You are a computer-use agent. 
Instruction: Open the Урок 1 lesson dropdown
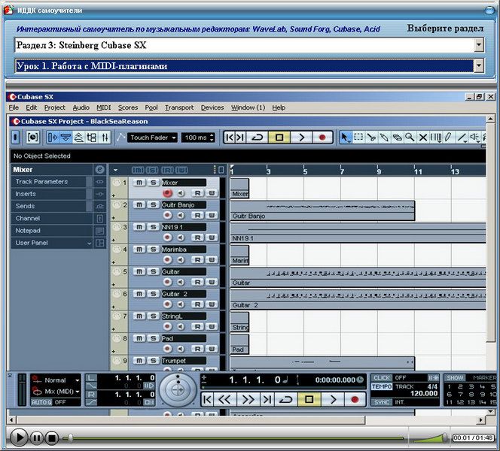tap(479, 66)
